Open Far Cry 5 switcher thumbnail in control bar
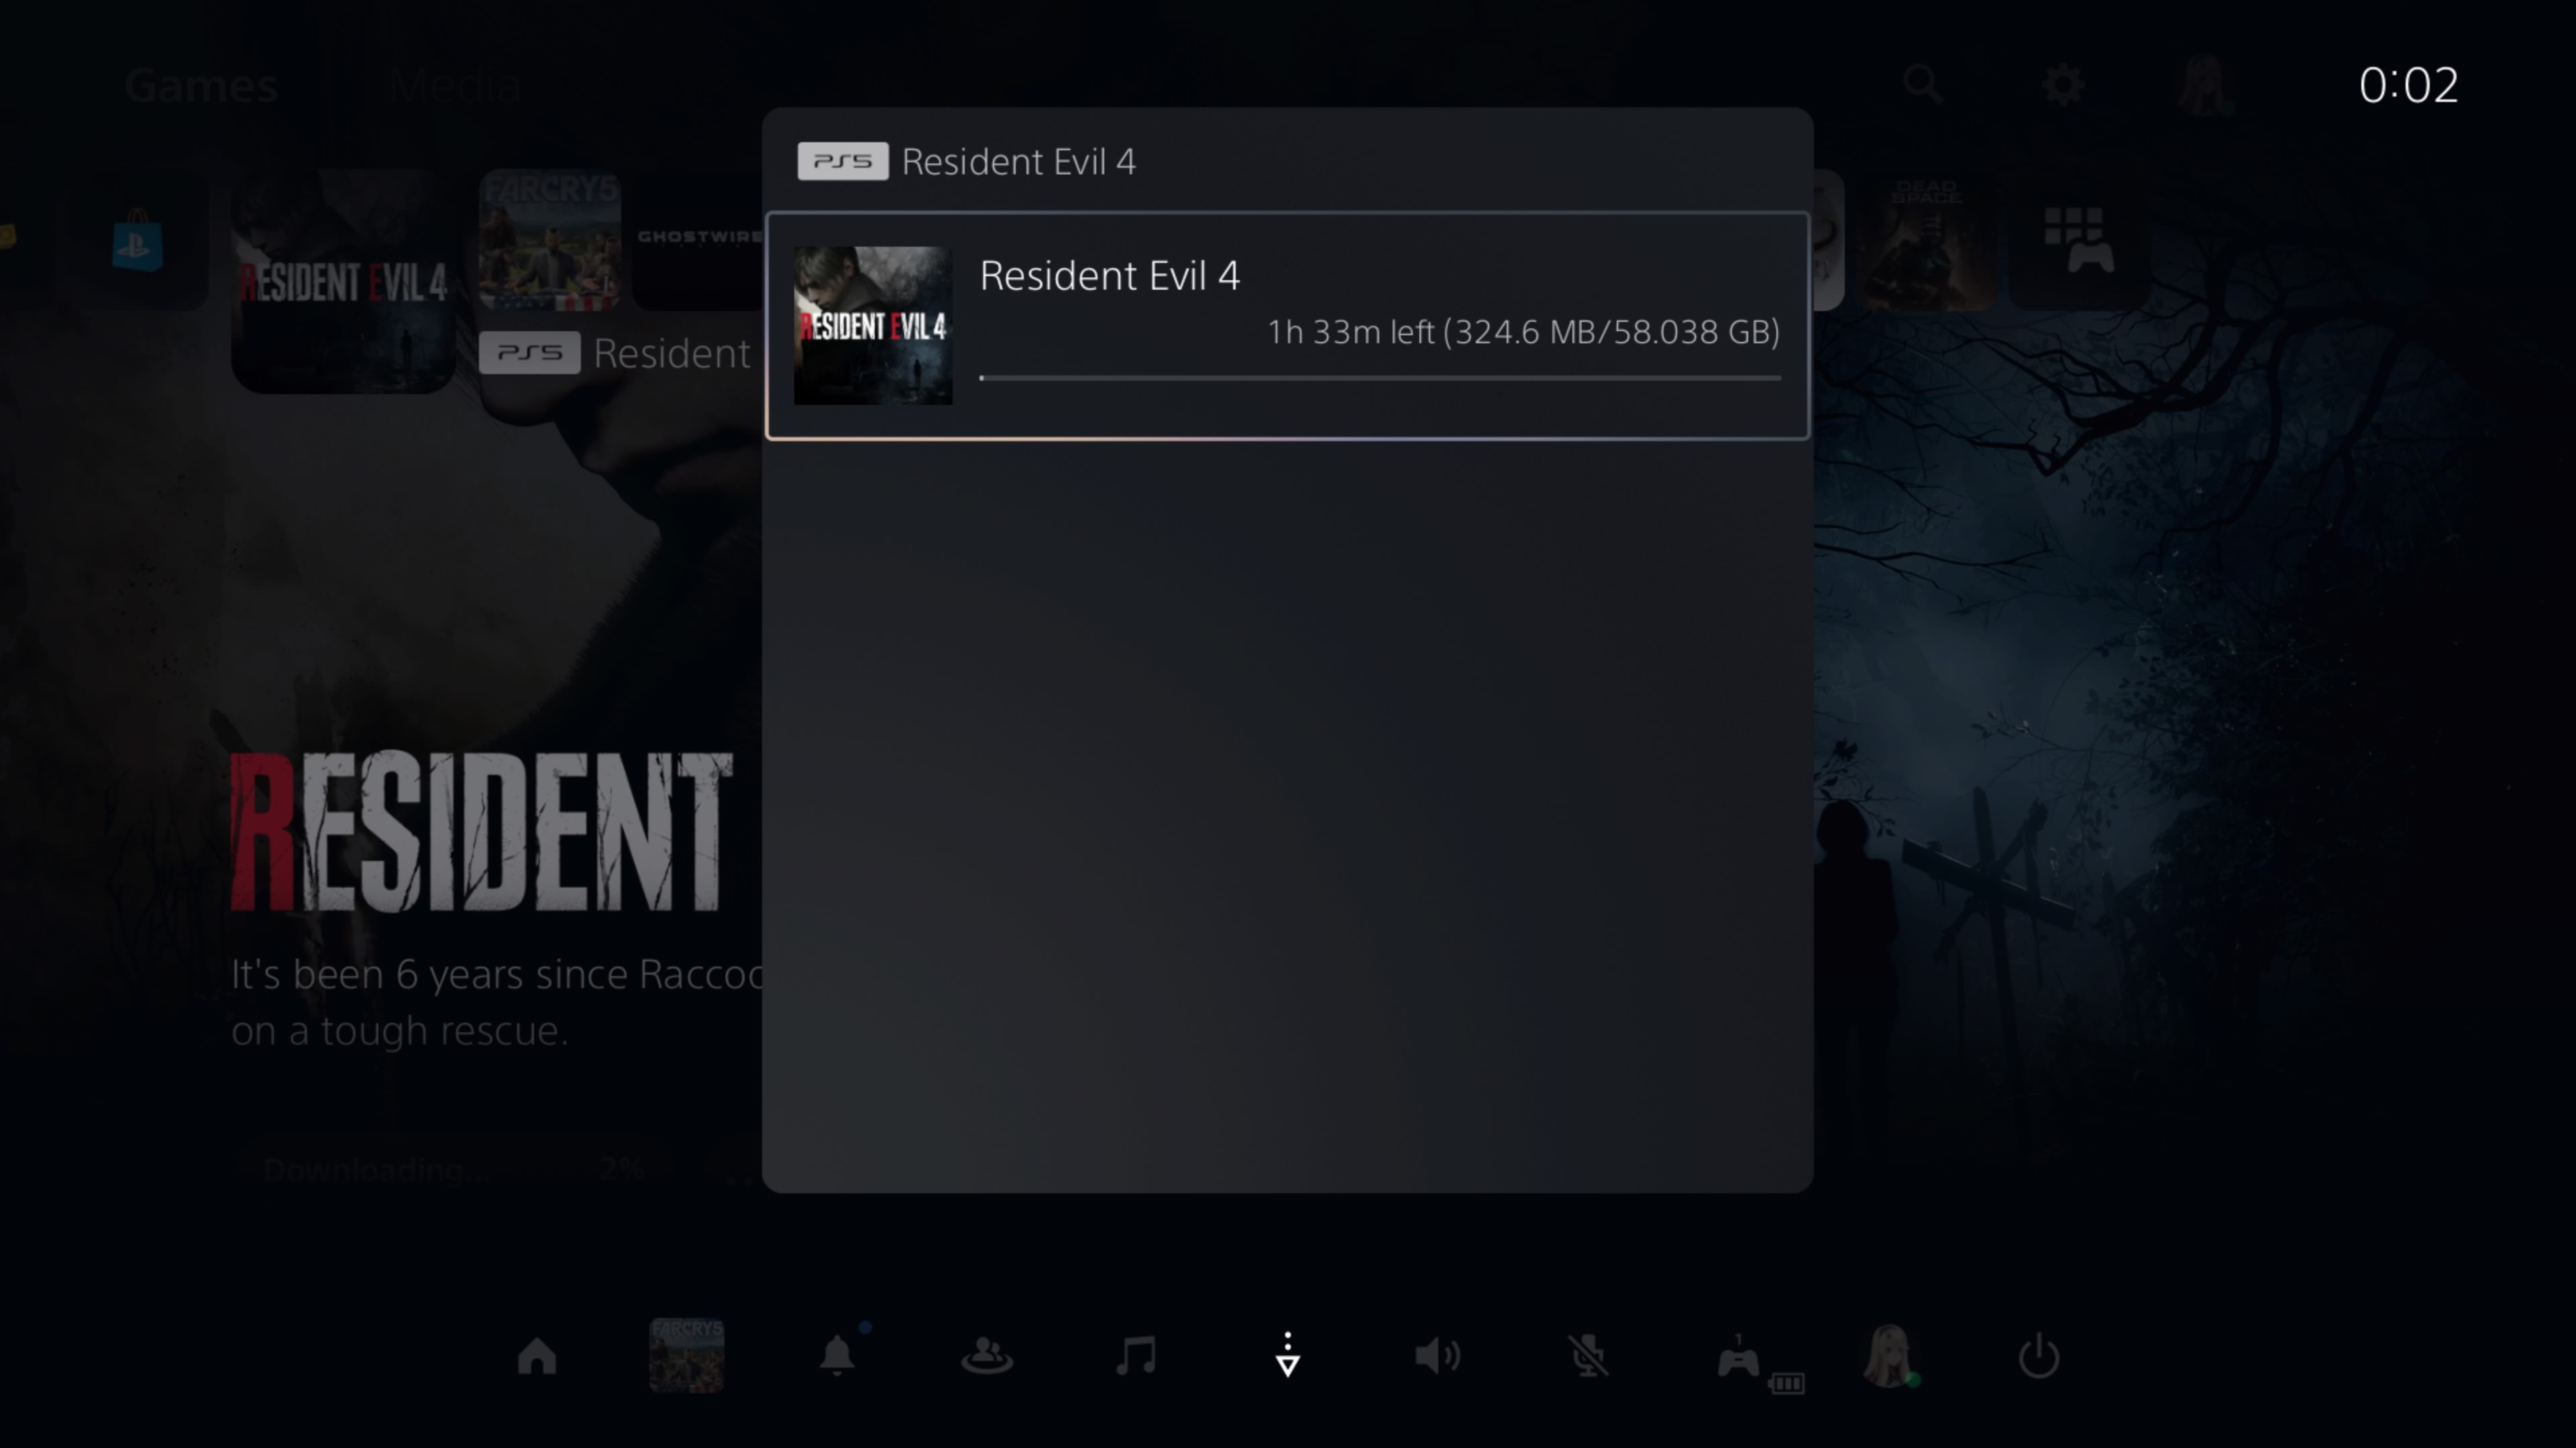This screenshot has width=2576, height=1448. 687,1355
